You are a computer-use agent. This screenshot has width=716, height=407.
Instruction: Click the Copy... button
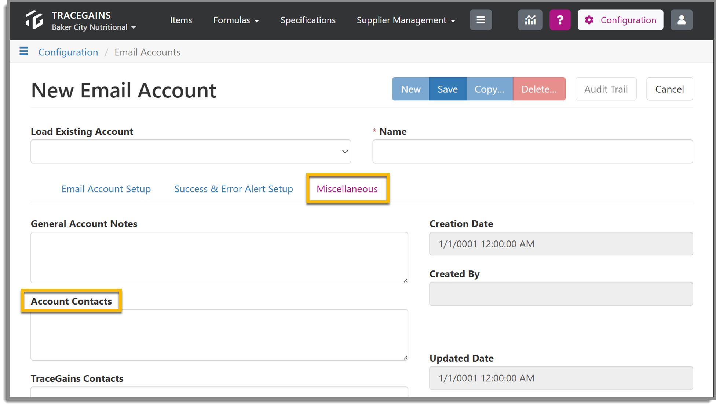[x=489, y=89]
